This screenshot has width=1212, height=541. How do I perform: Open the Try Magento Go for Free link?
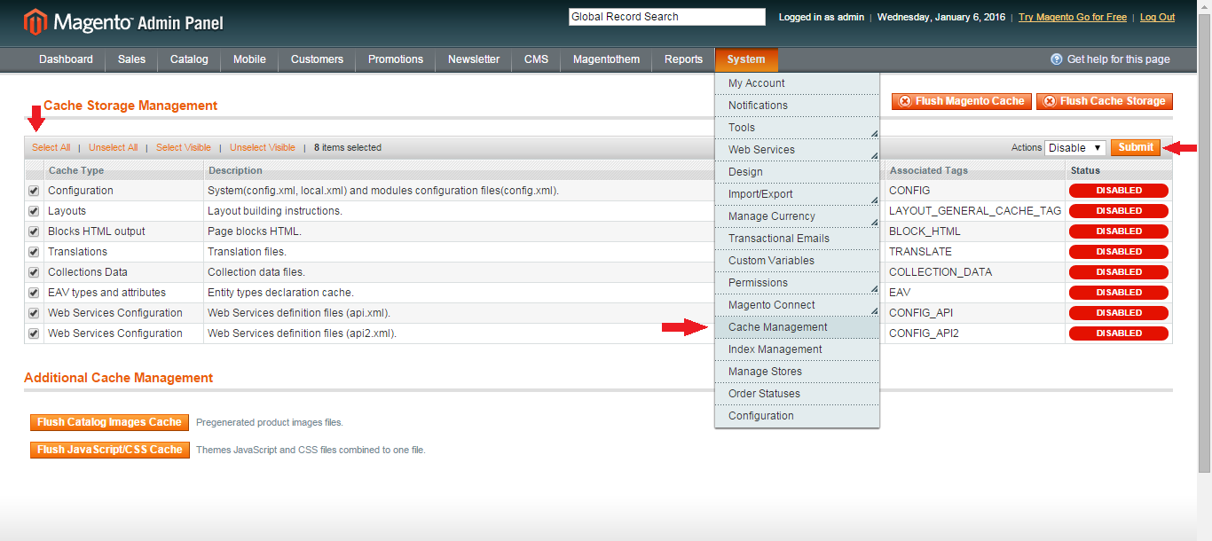[1073, 17]
